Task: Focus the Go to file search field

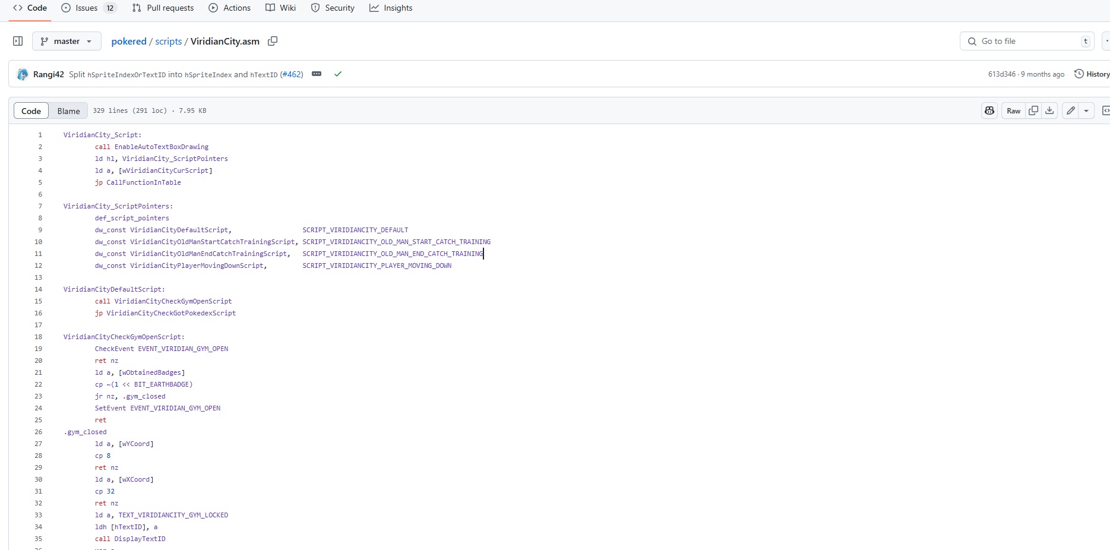Action: [1027, 41]
